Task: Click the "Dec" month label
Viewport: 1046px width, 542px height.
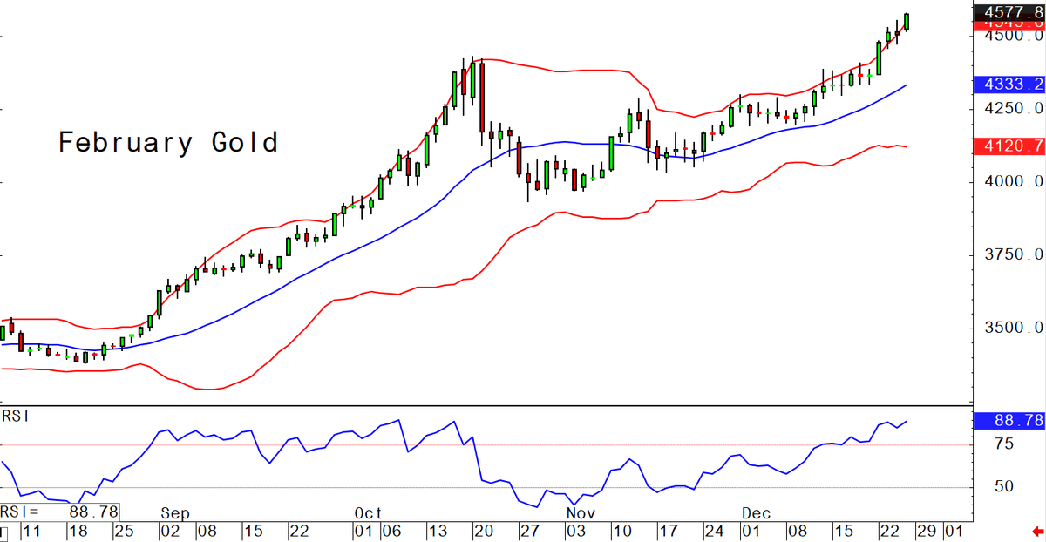Action: click(755, 512)
